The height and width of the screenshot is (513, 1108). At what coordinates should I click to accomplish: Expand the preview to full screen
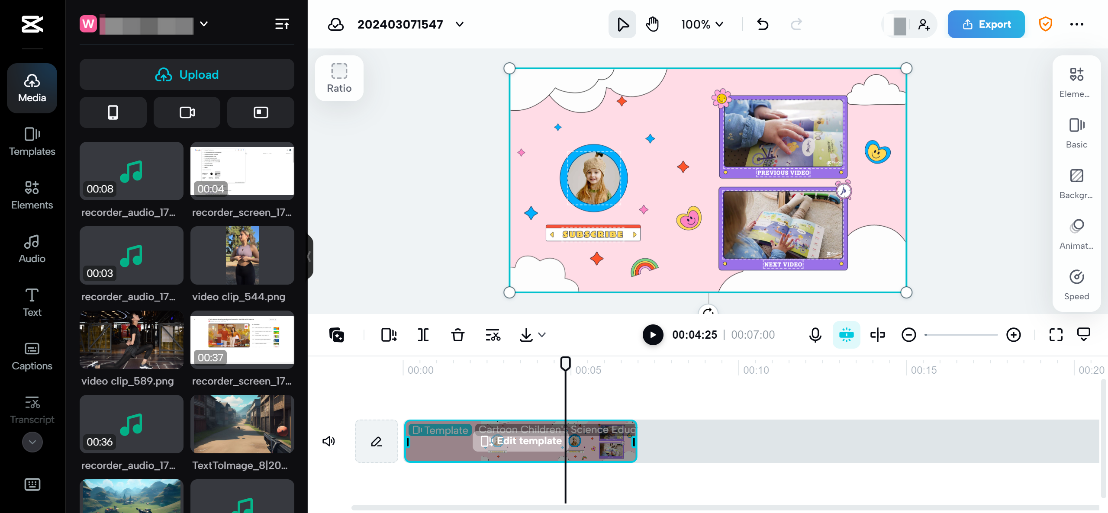pyautogui.click(x=1056, y=334)
